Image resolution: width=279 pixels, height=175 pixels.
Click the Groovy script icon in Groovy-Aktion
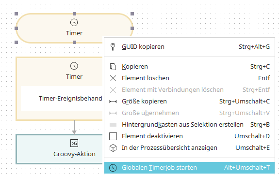[x=74, y=143]
